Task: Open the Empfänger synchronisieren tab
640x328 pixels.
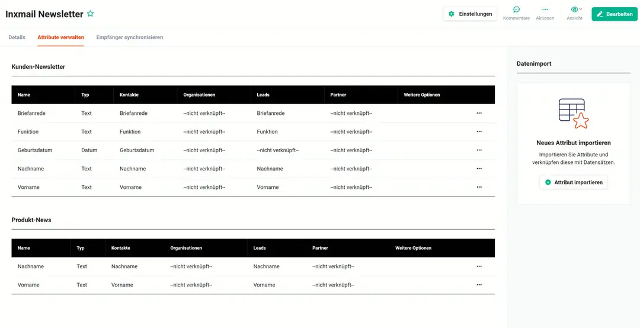Action: click(130, 37)
